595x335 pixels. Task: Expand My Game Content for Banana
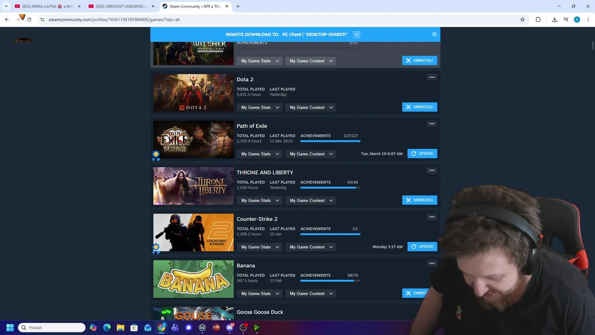311,294
